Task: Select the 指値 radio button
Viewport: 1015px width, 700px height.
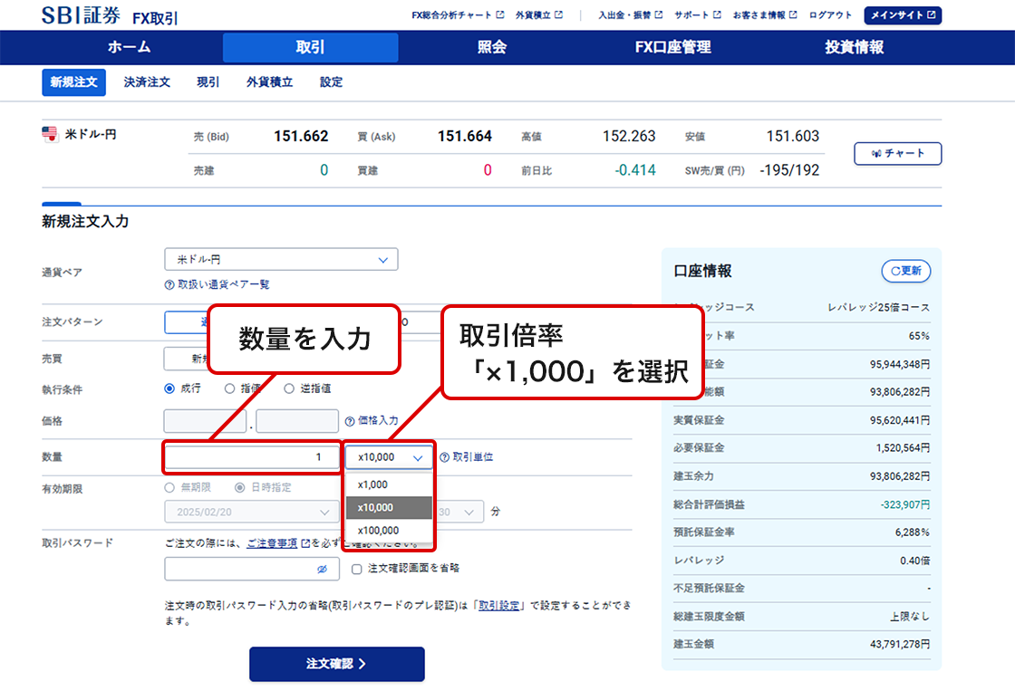Action: (x=229, y=388)
